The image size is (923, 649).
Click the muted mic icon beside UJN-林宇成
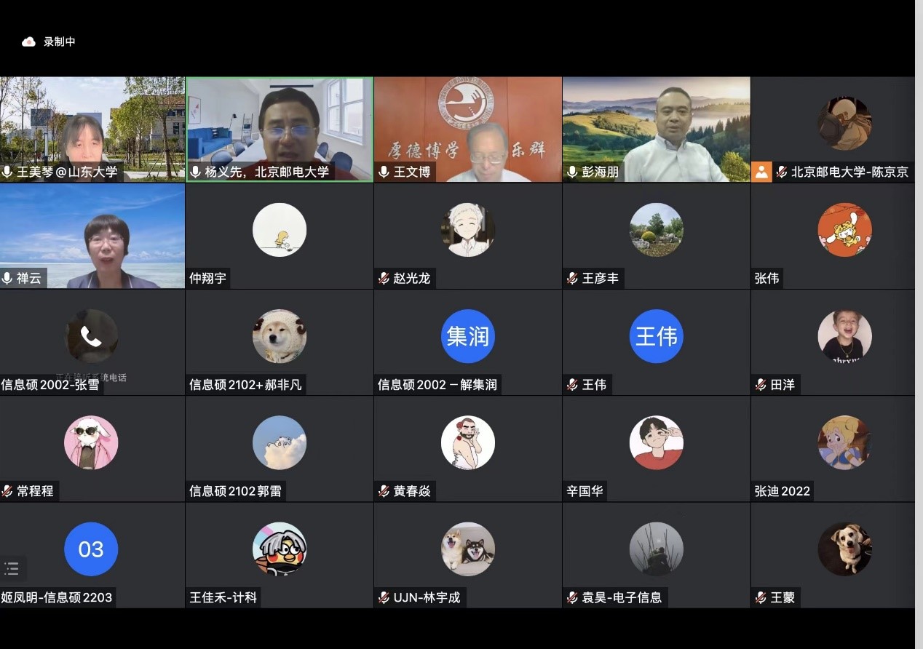point(384,597)
